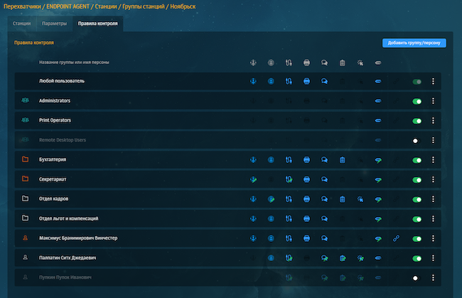Click USB devices icon in Пупкин Пупок row
462x298 pixels.
(x=289, y=277)
